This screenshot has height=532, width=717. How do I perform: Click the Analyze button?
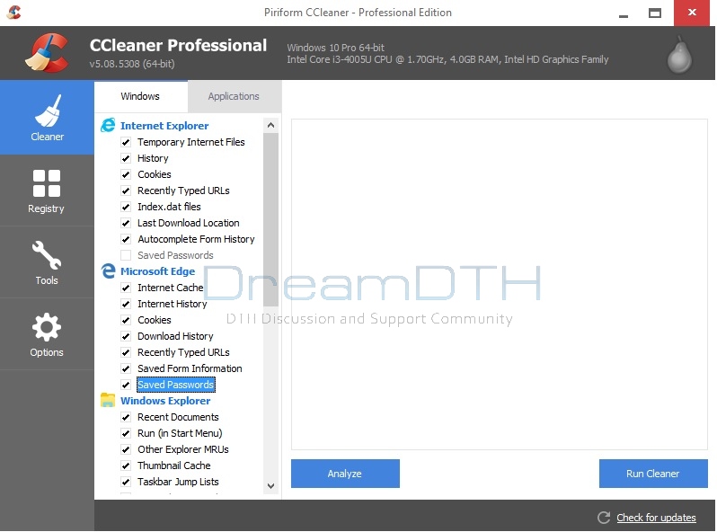point(345,474)
